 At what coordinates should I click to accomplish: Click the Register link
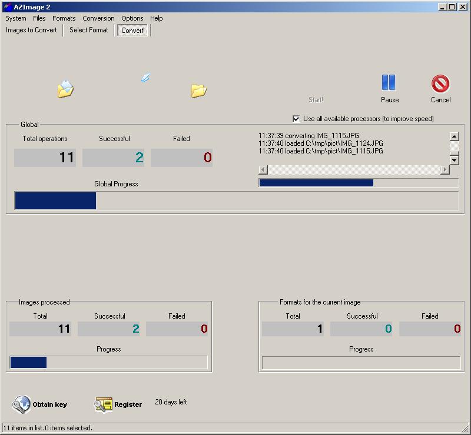click(x=128, y=404)
